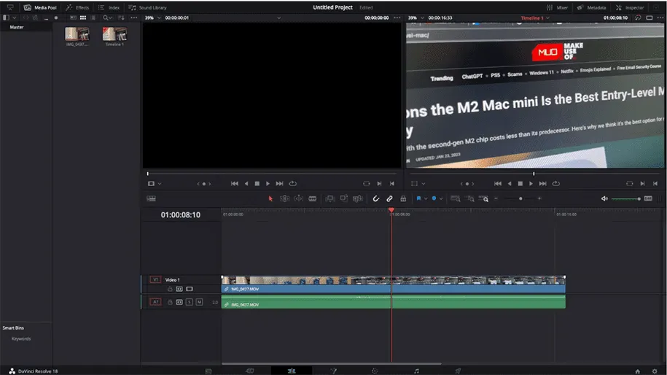The image size is (667, 375).
Task: Click the Position Lock padlock icon
Action: point(403,198)
